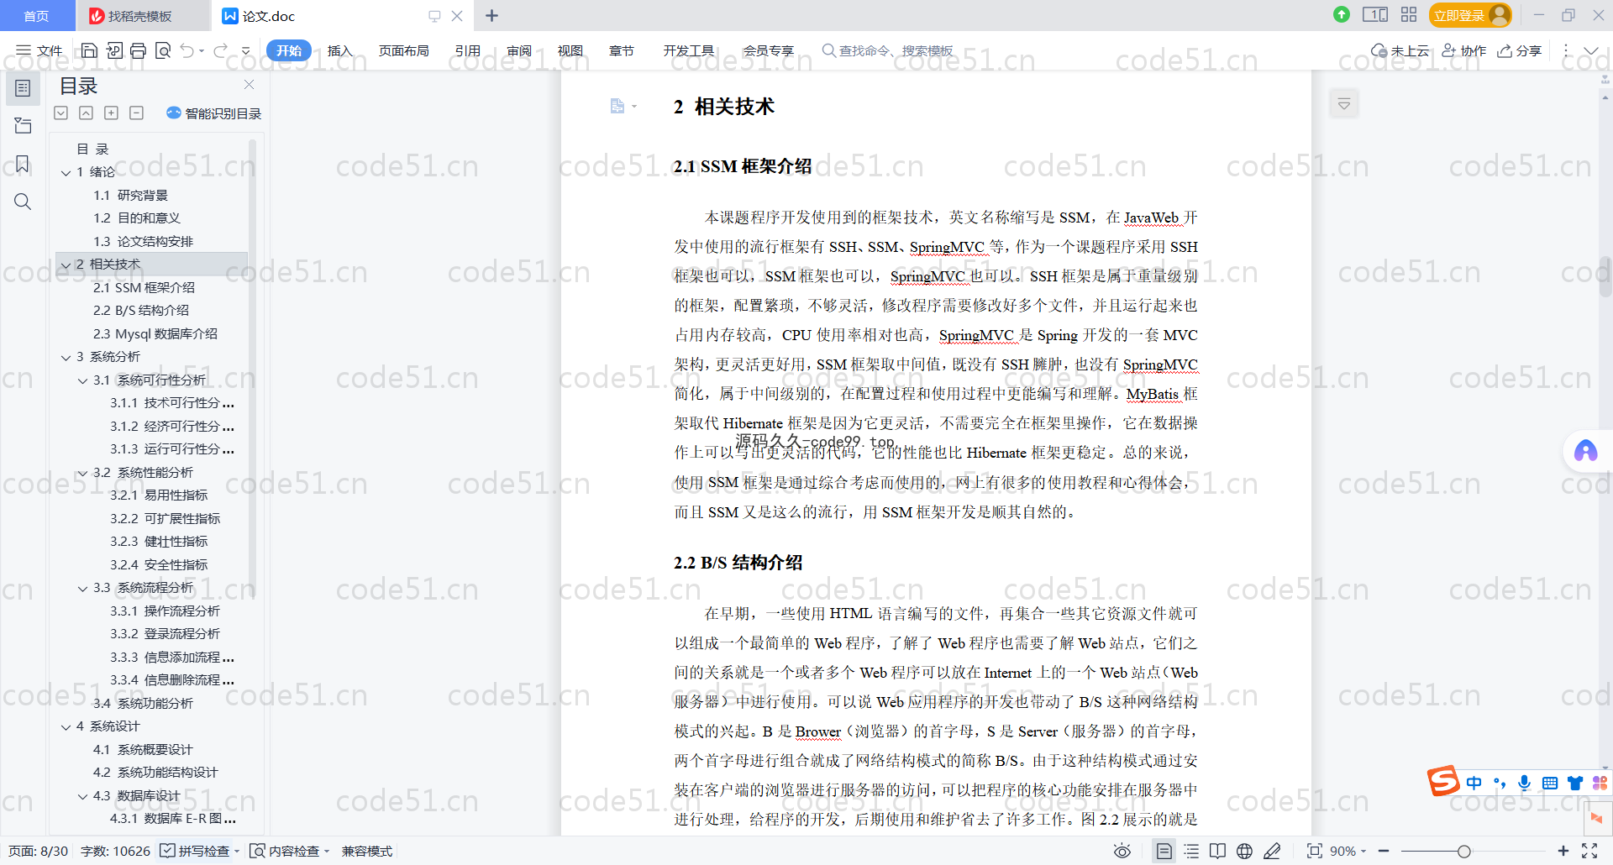The width and height of the screenshot is (1613, 865).
Task: Click the 协作 collaborate button
Action: pyautogui.click(x=1463, y=51)
